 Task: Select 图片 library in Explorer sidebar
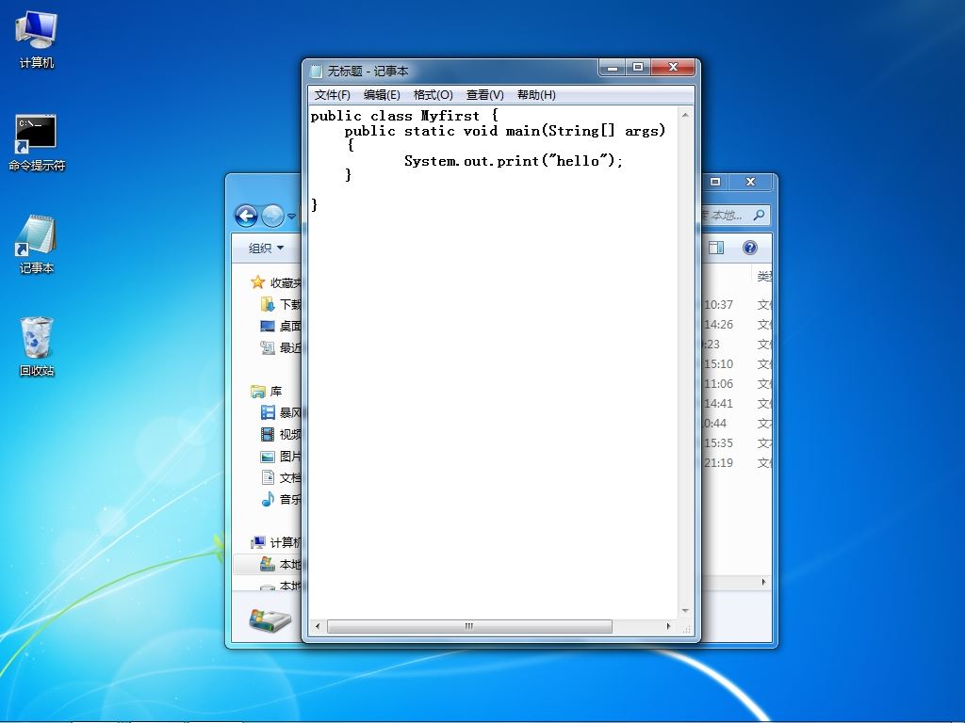(281, 457)
